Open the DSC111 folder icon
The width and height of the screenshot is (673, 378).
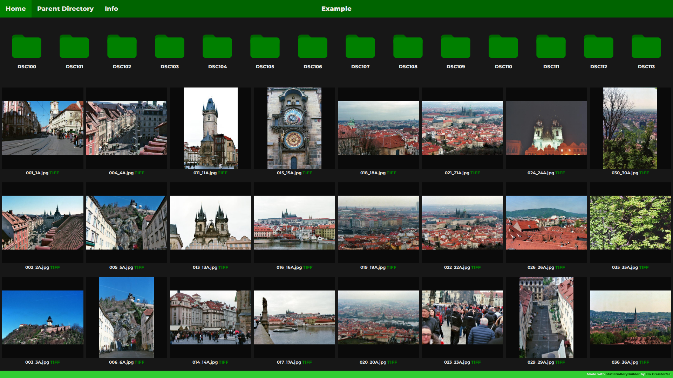coord(551,47)
